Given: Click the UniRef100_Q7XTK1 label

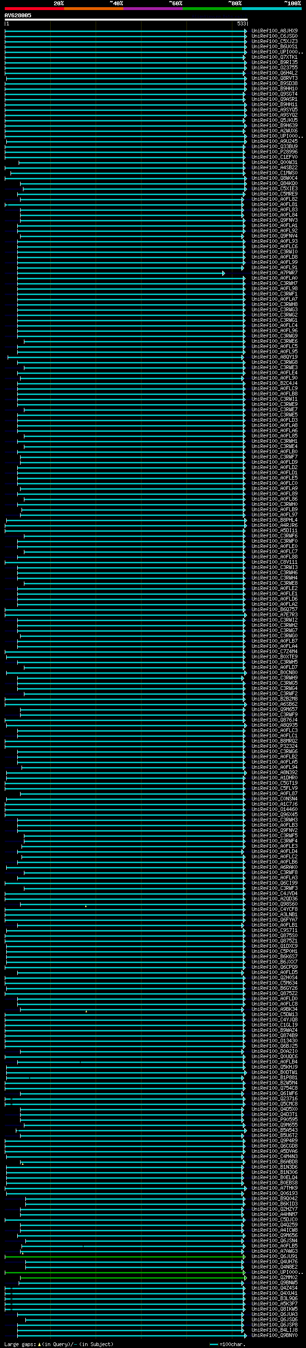Looking at the screenshot, I should [x=274, y=57].
